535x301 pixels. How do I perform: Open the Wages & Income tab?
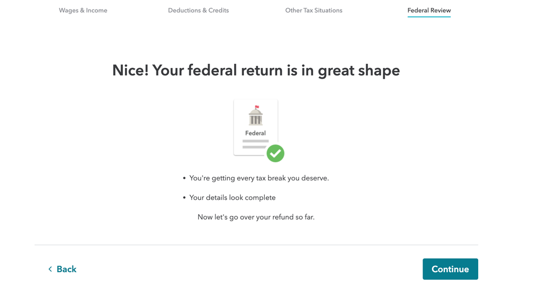coord(83,10)
